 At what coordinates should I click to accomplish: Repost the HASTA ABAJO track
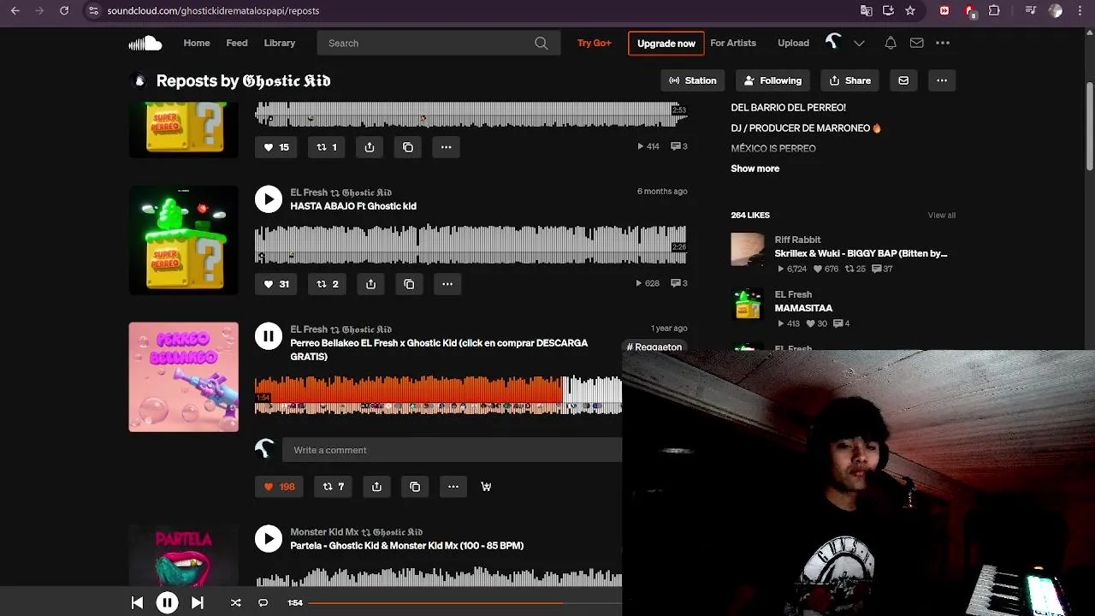coord(328,284)
